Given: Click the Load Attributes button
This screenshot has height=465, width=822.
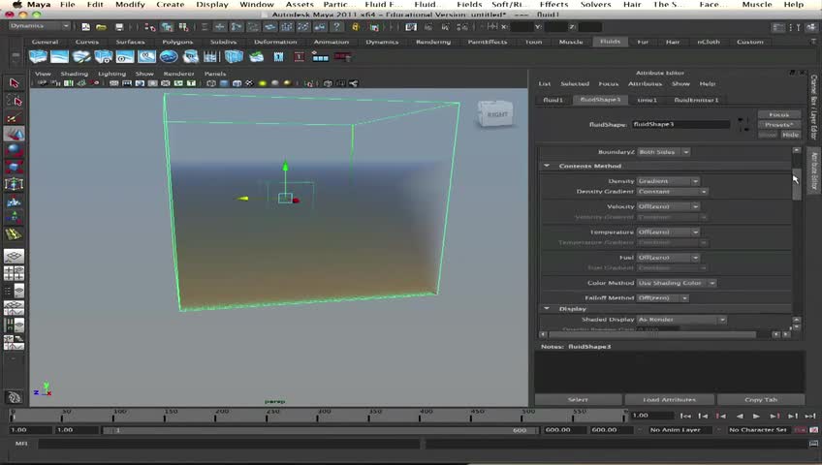Looking at the screenshot, I should pos(669,399).
